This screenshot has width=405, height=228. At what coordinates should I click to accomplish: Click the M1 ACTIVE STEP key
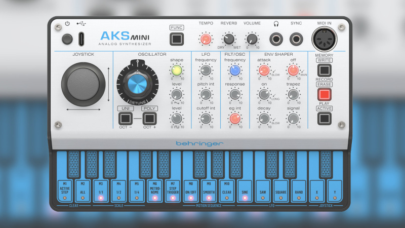pos(65,191)
